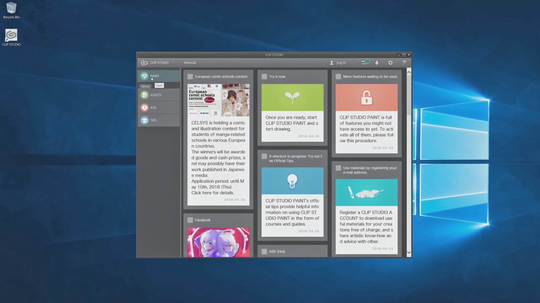Open TIPS in the sidebar
The width and height of the screenshot is (540, 303).
159,120
